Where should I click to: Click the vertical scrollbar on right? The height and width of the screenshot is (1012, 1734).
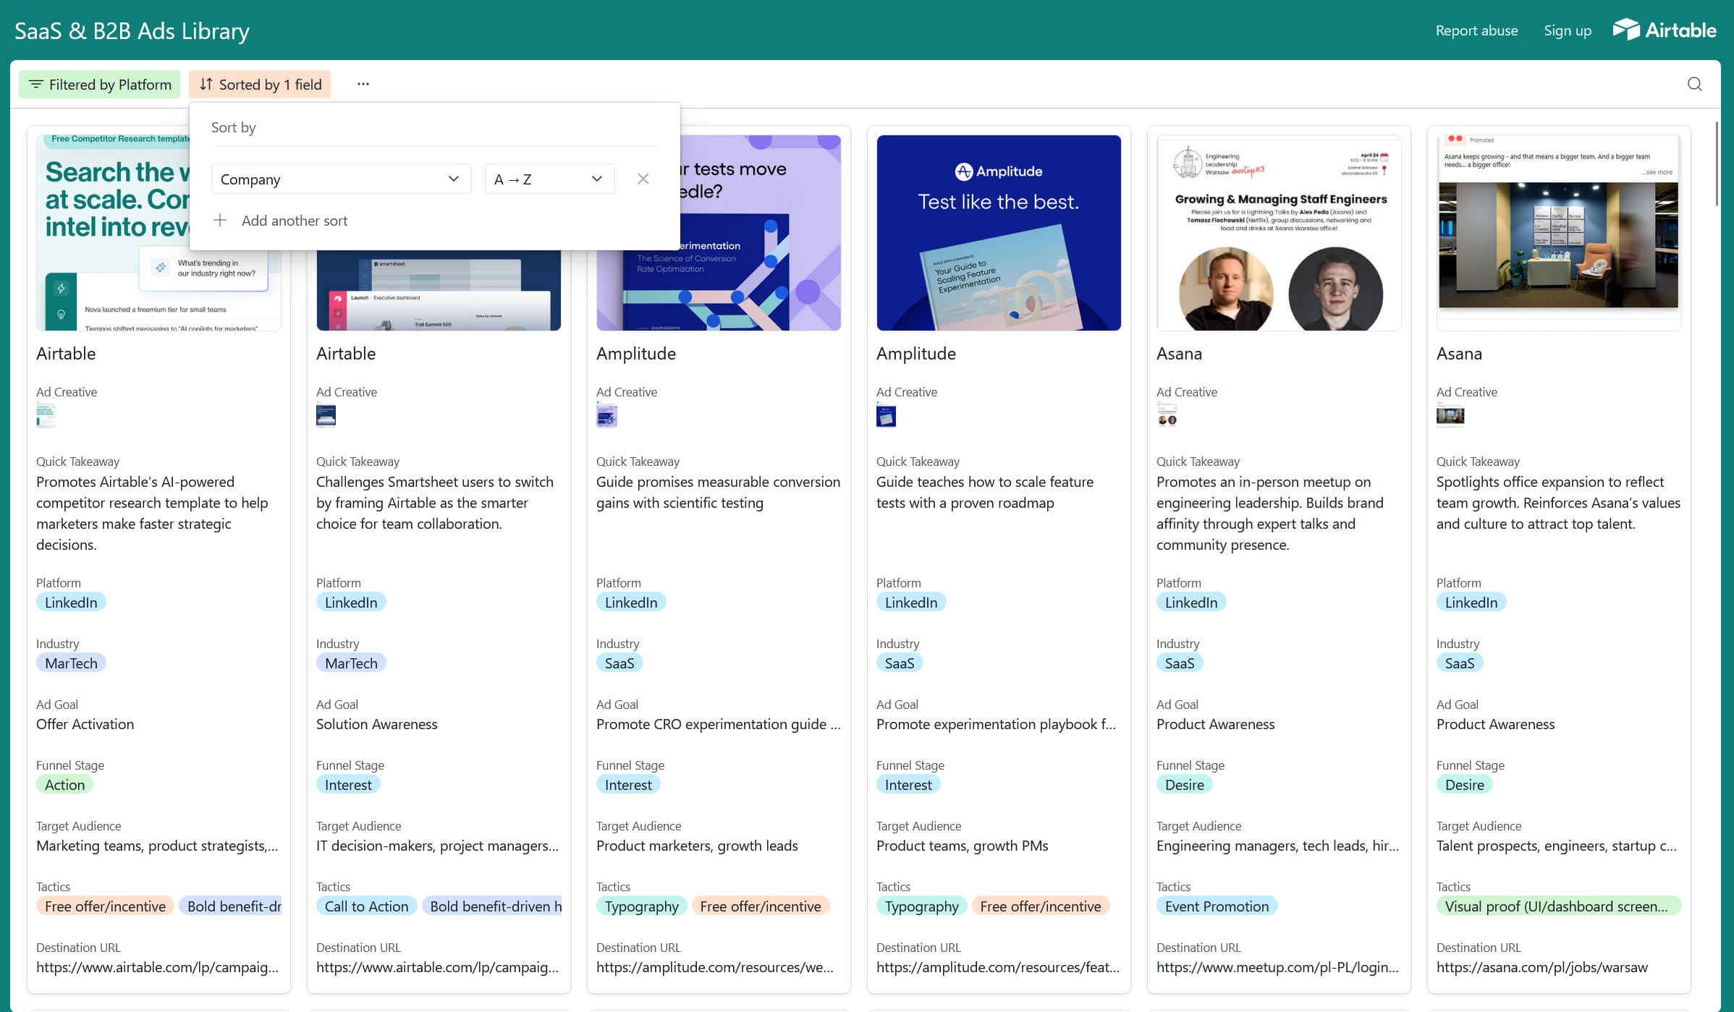click(x=1716, y=163)
